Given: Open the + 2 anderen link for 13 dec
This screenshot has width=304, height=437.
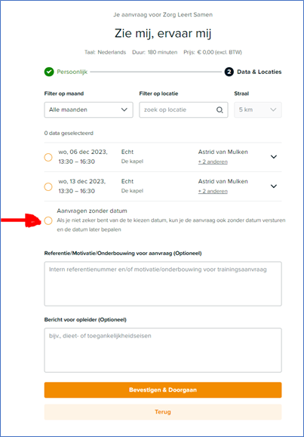Looking at the screenshot, I should coord(213,191).
